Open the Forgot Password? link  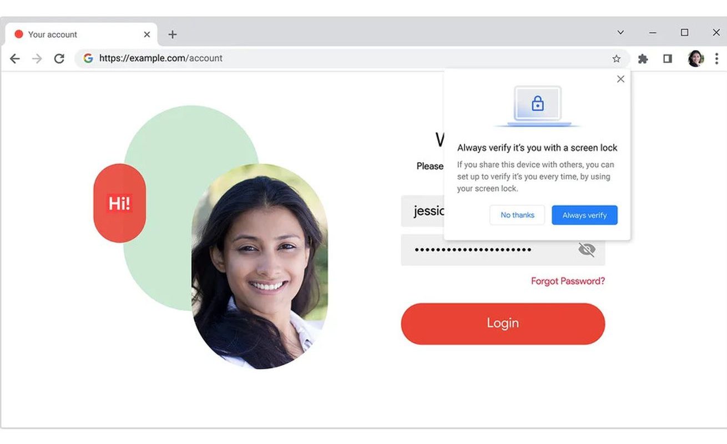coord(568,281)
